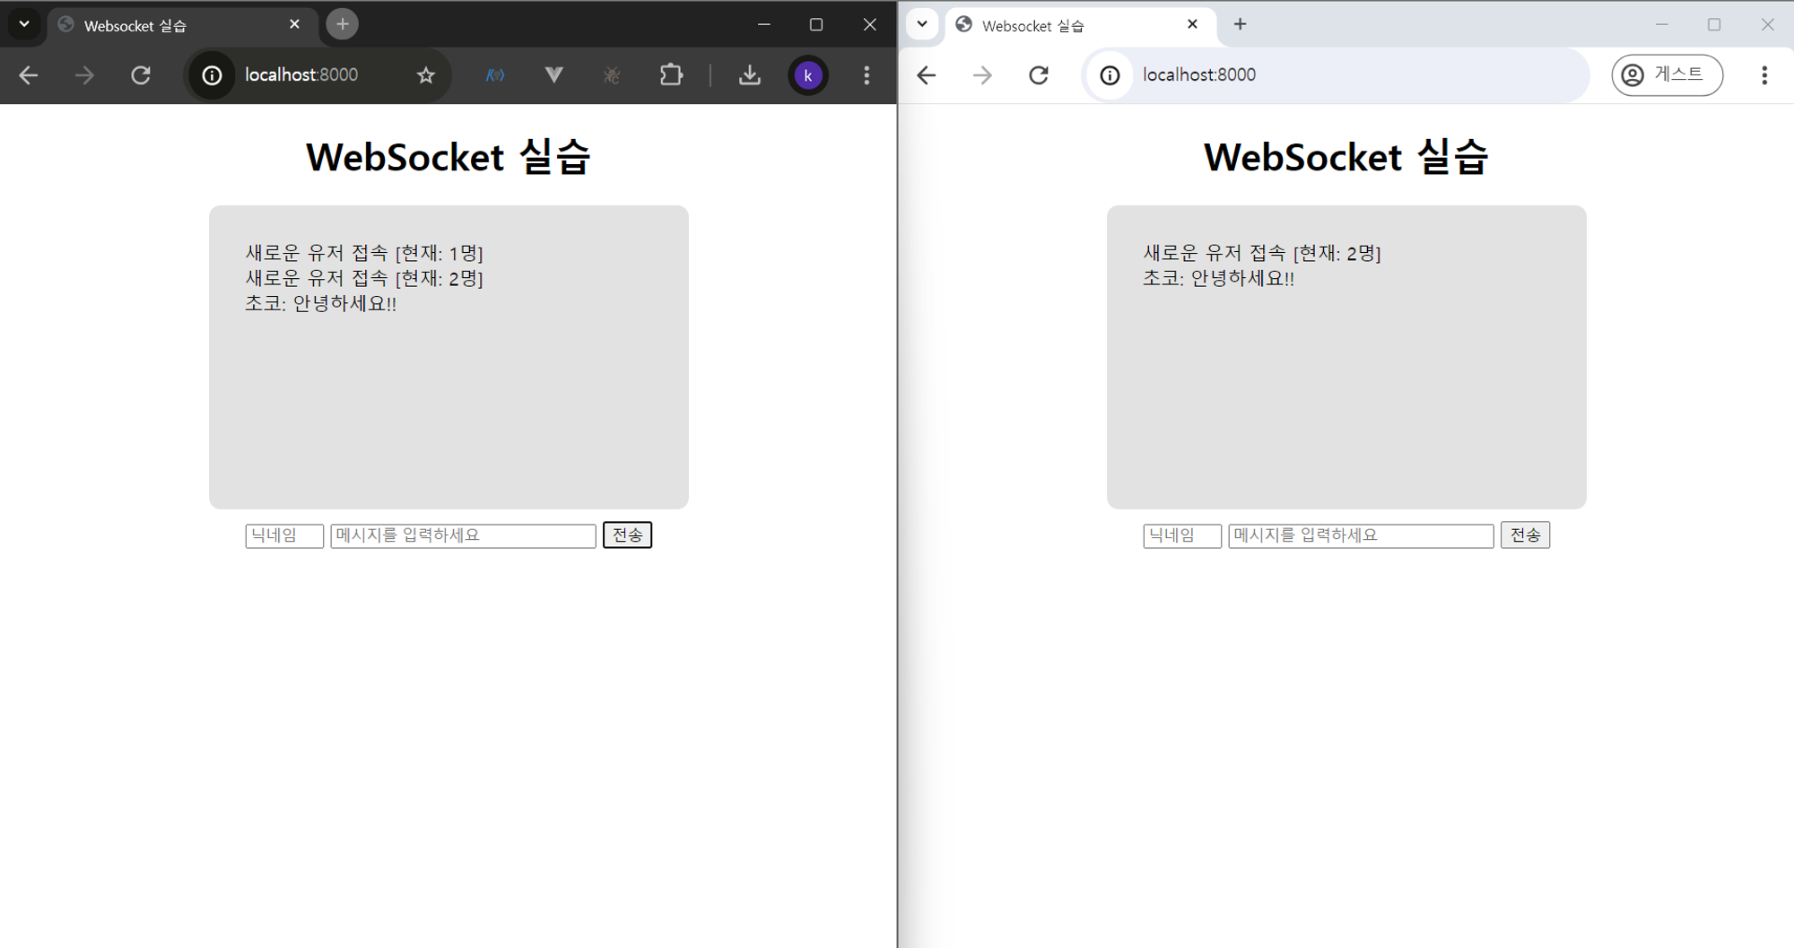Click '새로운 유저 접속 [현재: 1명]' line
The image size is (1794, 948).
pyautogui.click(x=364, y=253)
